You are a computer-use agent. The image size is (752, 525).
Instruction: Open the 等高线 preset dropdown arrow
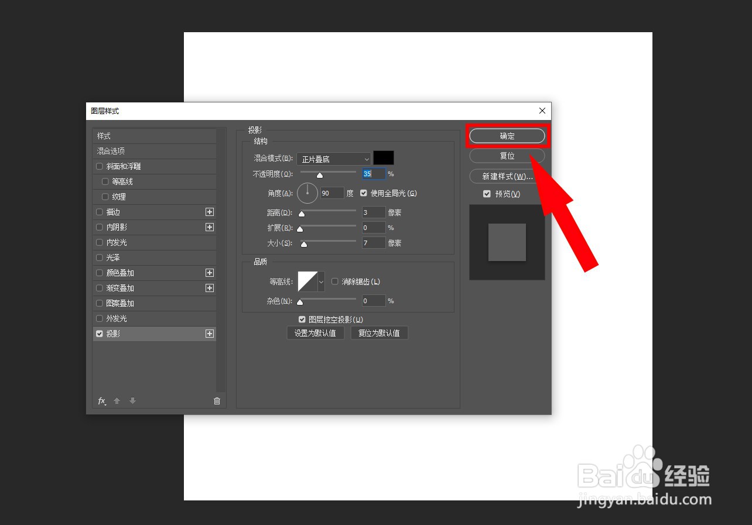click(321, 282)
